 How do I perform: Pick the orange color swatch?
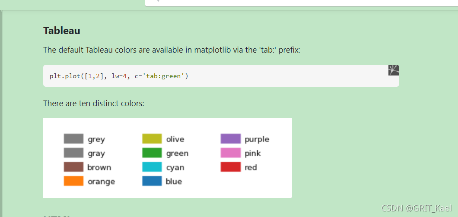pos(73,181)
